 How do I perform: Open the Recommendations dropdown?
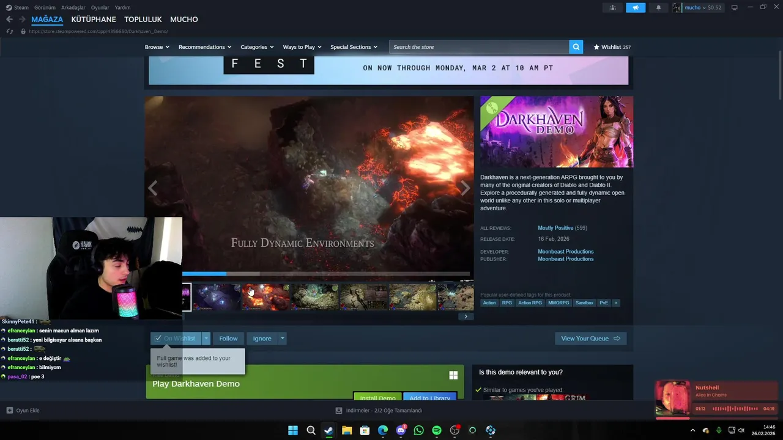pyautogui.click(x=205, y=47)
